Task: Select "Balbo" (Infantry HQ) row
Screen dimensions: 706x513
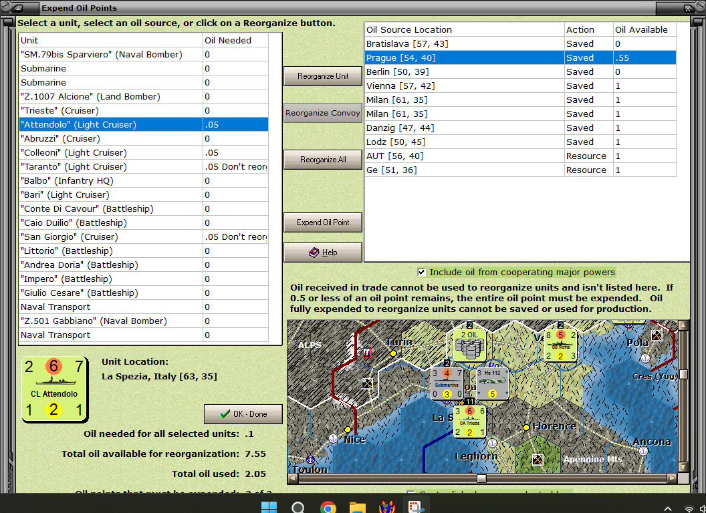Action: pos(144,180)
